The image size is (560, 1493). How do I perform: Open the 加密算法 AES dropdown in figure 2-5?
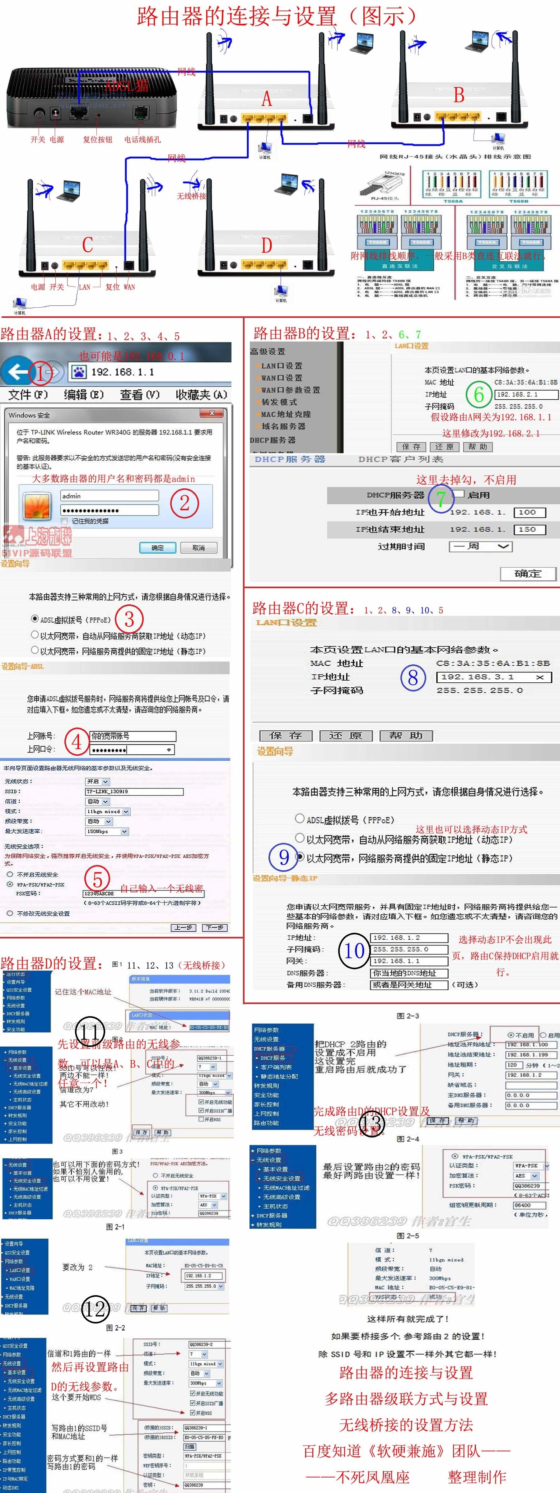pyautogui.click(x=526, y=1176)
